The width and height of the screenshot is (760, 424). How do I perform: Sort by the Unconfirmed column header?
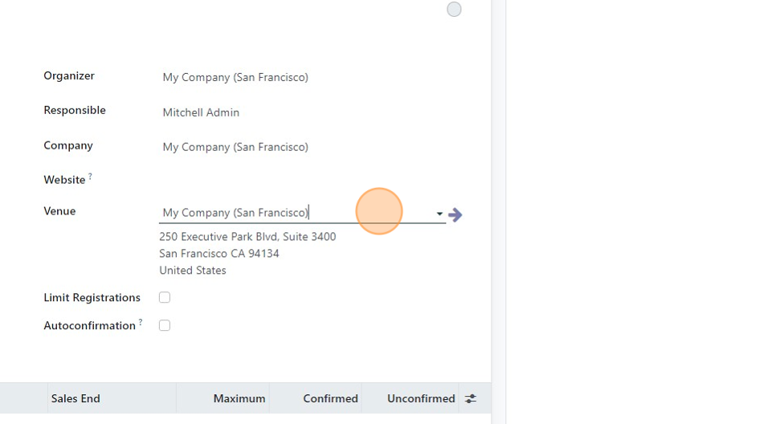click(421, 398)
